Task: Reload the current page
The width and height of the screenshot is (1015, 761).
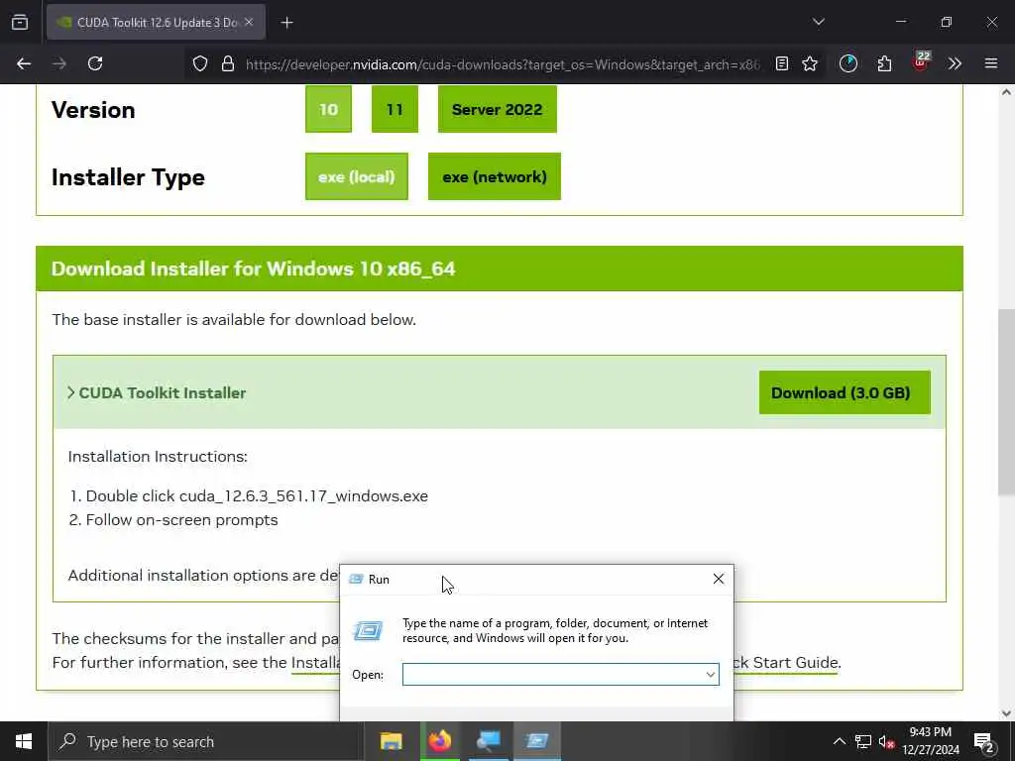Action: point(95,63)
